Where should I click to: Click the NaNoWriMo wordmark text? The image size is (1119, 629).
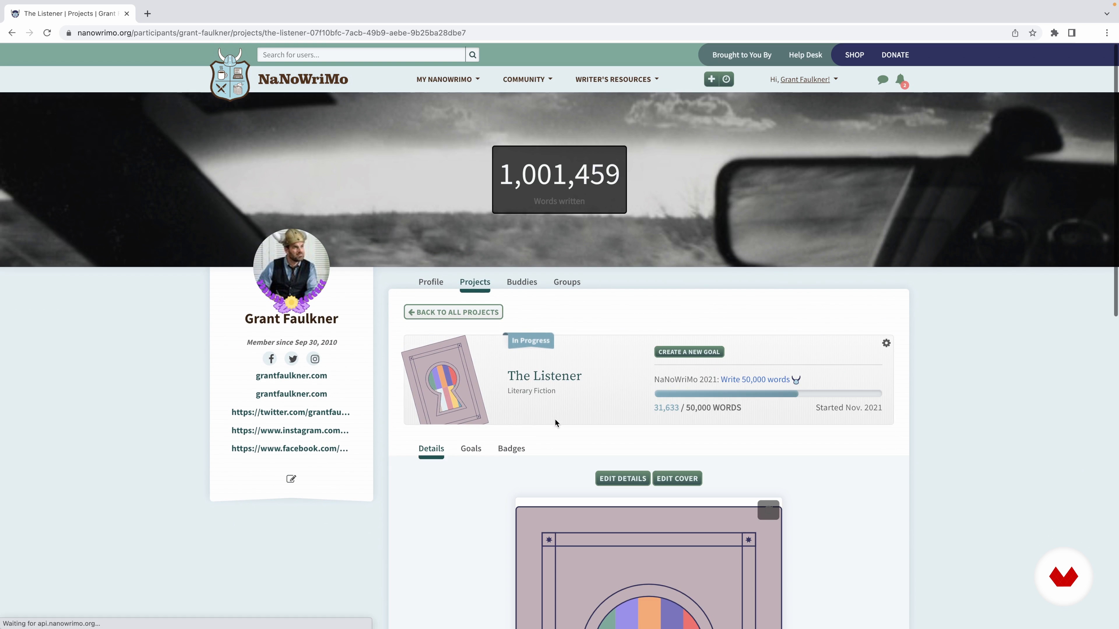[x=303, y=79]
